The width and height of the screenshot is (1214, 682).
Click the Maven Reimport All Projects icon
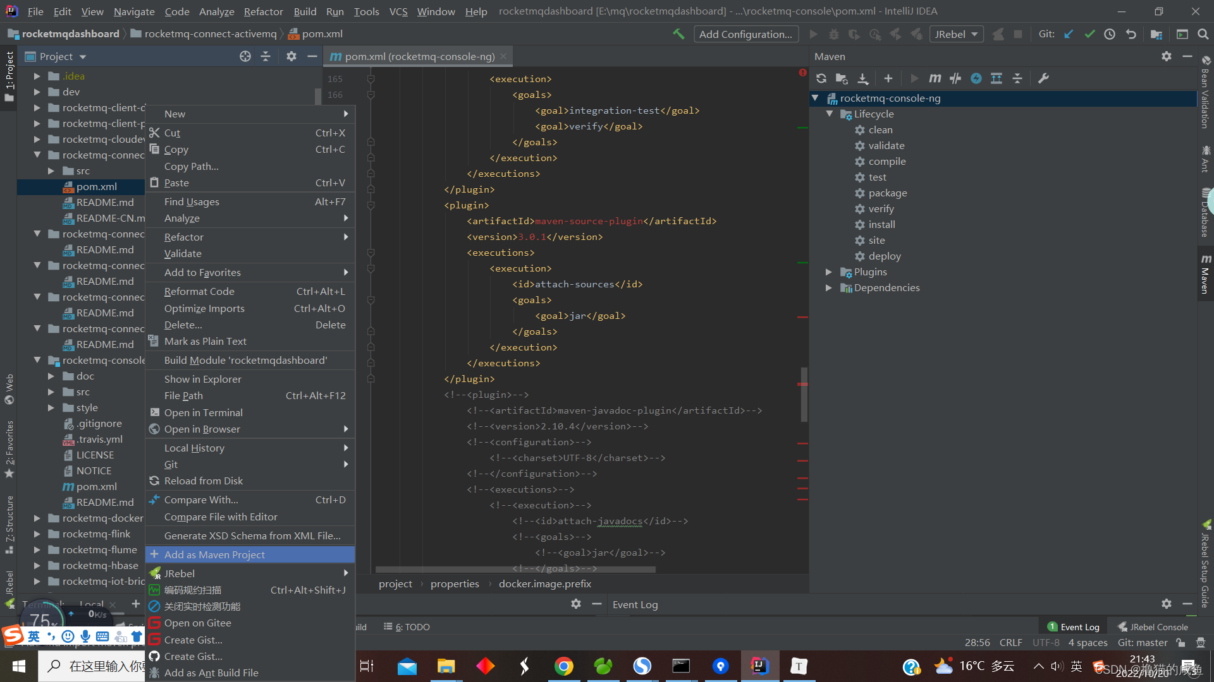pos(821,78)
